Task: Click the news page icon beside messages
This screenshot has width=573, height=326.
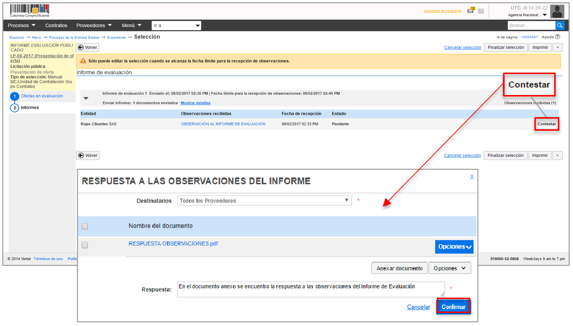Action: pos(481,11)
